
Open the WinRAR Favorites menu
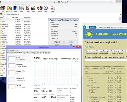point(18,5)
